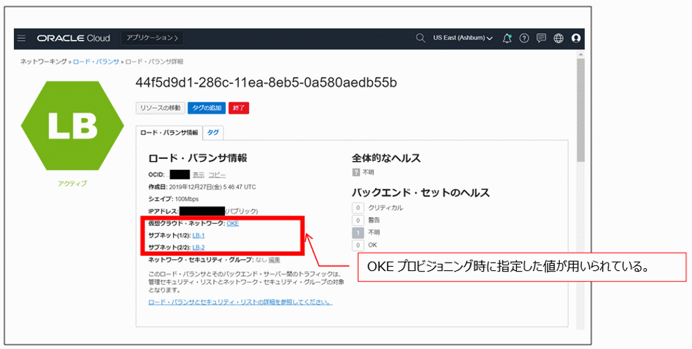Click the red 終了 button
This screenshot has height=349, width=692.
pos(239,108)
